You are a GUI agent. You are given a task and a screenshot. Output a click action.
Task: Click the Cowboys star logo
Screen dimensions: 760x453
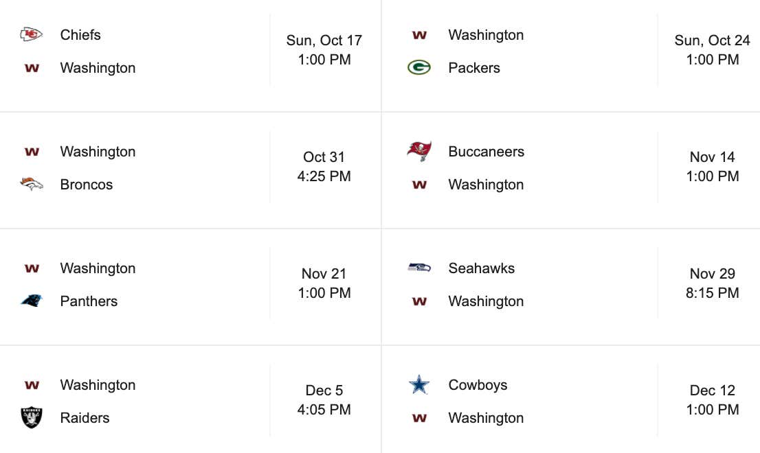419,385
